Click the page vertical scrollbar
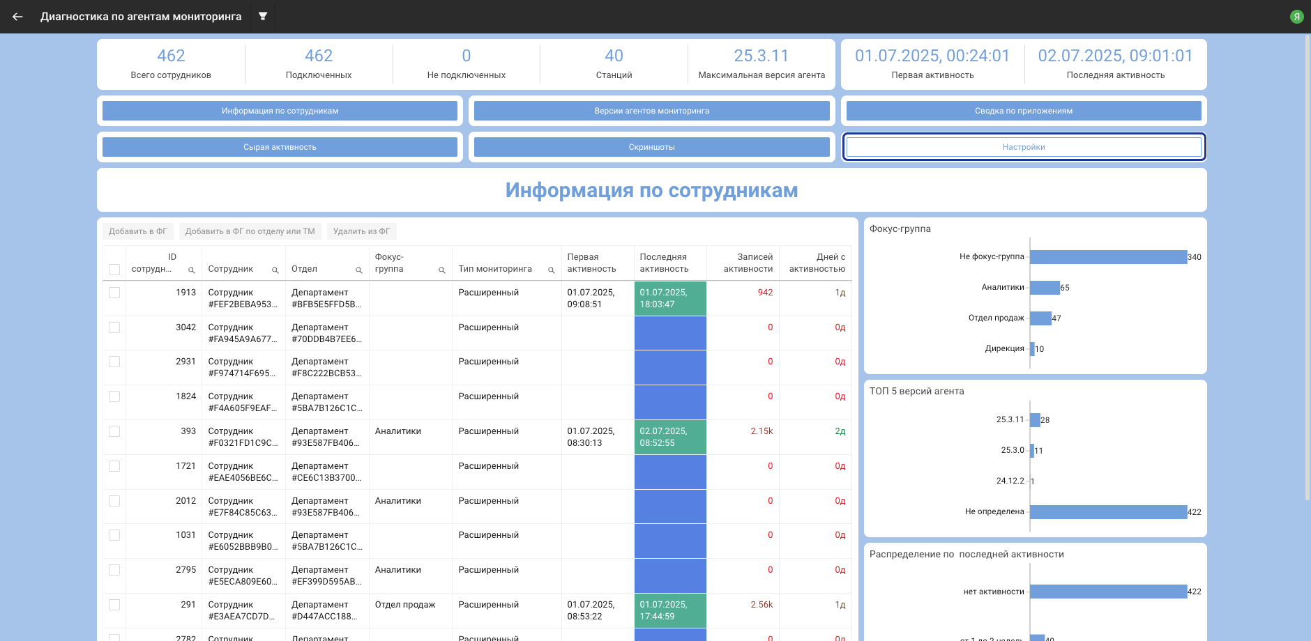Viewport: 1311px width, 641px height. click(1307, 265)
